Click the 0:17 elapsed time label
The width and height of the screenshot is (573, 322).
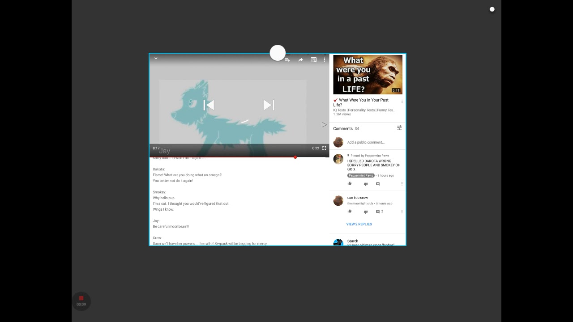[156, 148]
